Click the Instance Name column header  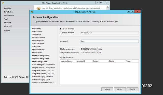point(68,61)
